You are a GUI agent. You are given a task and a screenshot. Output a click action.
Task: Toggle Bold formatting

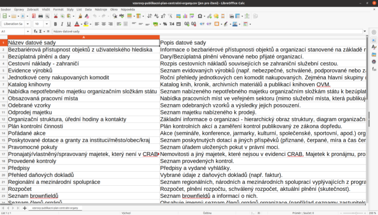[x=55, y=24]
